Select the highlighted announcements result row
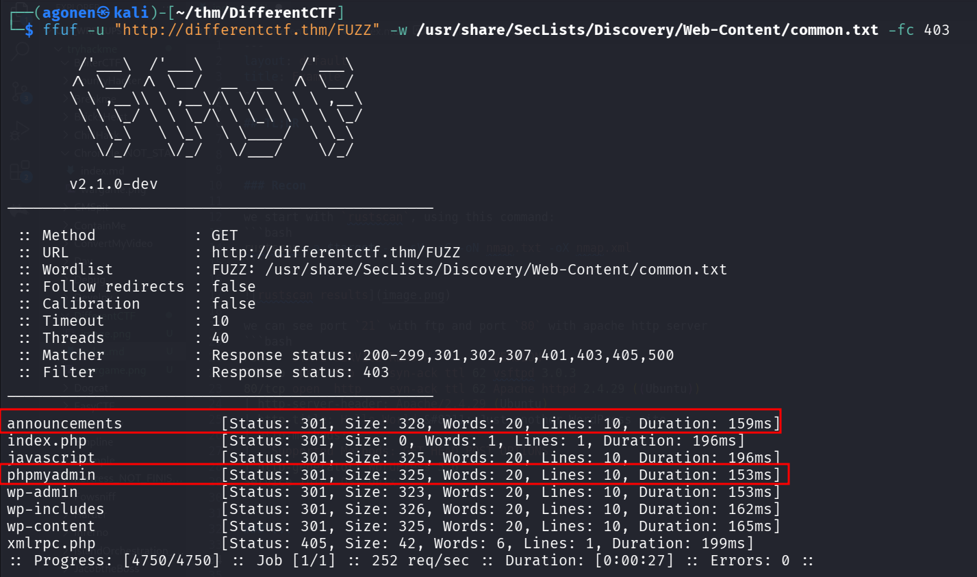The height and width of the screenshot is (577, 977). click(x=390, y=424)
